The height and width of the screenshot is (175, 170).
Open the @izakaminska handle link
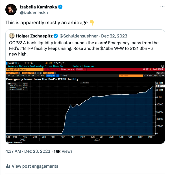click(34, 13)
